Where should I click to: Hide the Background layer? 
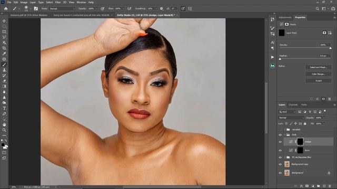(280, 173)
